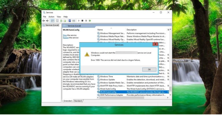Click the gear icon beside Windows Management Service
Image resolution: width=222 pixels, height=117 pixels.
(x=98, y=33)
